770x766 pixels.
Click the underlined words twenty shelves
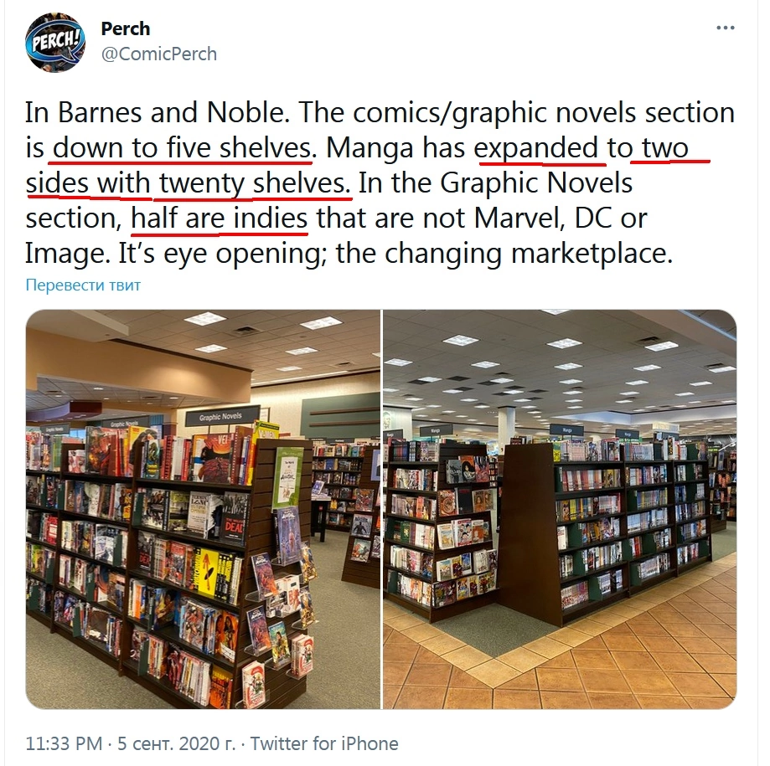coord(252,183)
